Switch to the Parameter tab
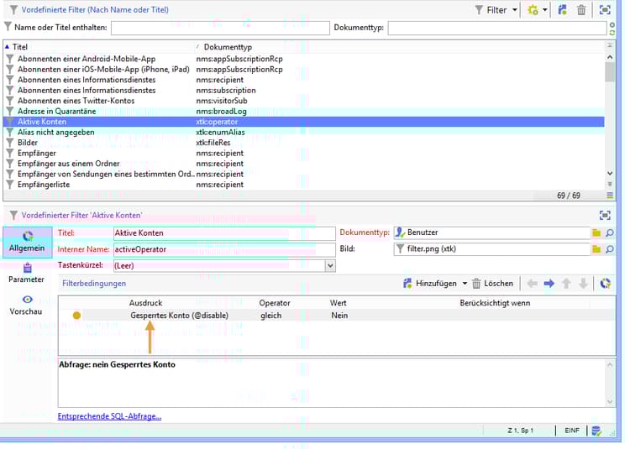The image size is (630, 449). [x=27, y=274]
